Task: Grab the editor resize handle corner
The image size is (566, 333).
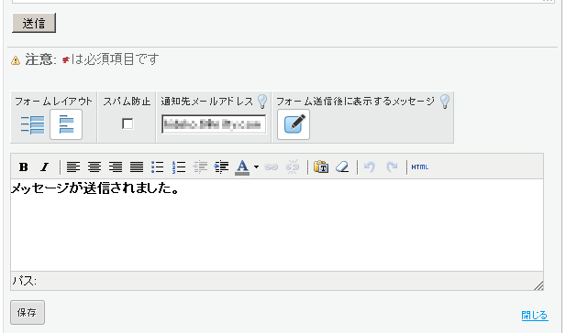Action: 538,285
